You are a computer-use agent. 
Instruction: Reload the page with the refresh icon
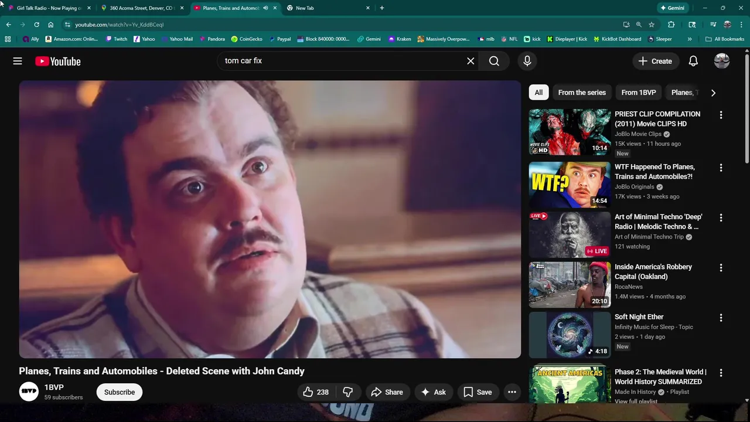pyautogui.click(x=36, y=25)
